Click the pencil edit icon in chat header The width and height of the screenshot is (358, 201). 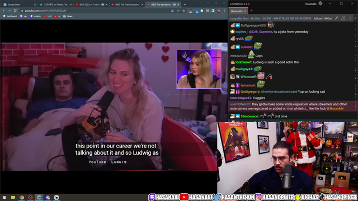pyautogui.click(x=336, y=18)
